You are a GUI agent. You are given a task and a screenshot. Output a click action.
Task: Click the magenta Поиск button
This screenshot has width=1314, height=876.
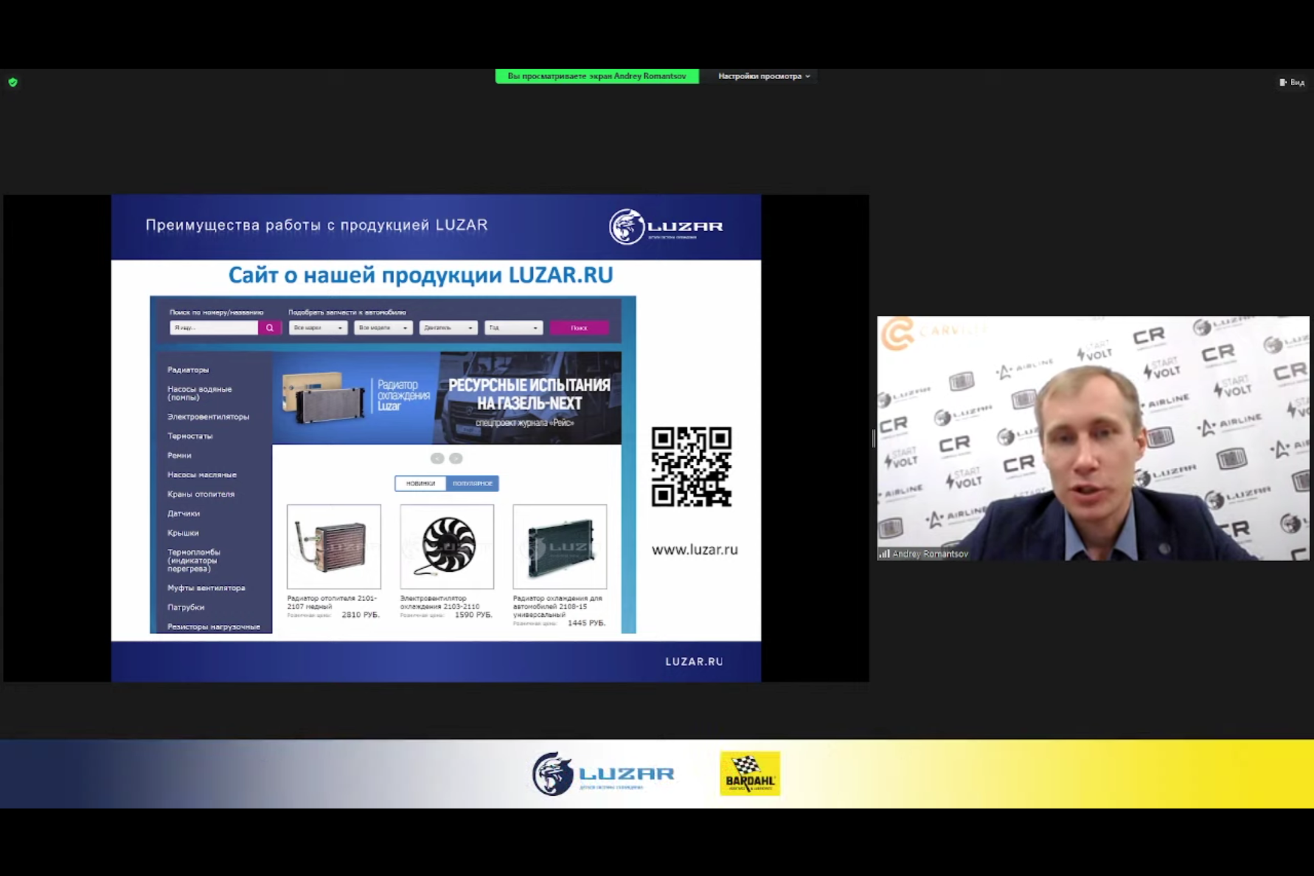tap(579, 328)
